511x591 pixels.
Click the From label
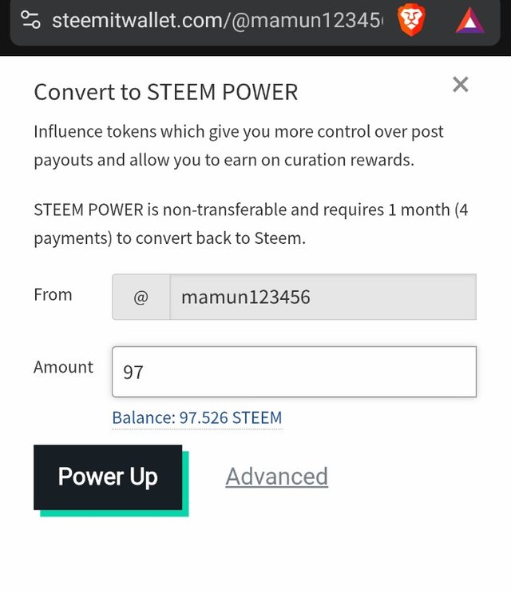[53, 295]
